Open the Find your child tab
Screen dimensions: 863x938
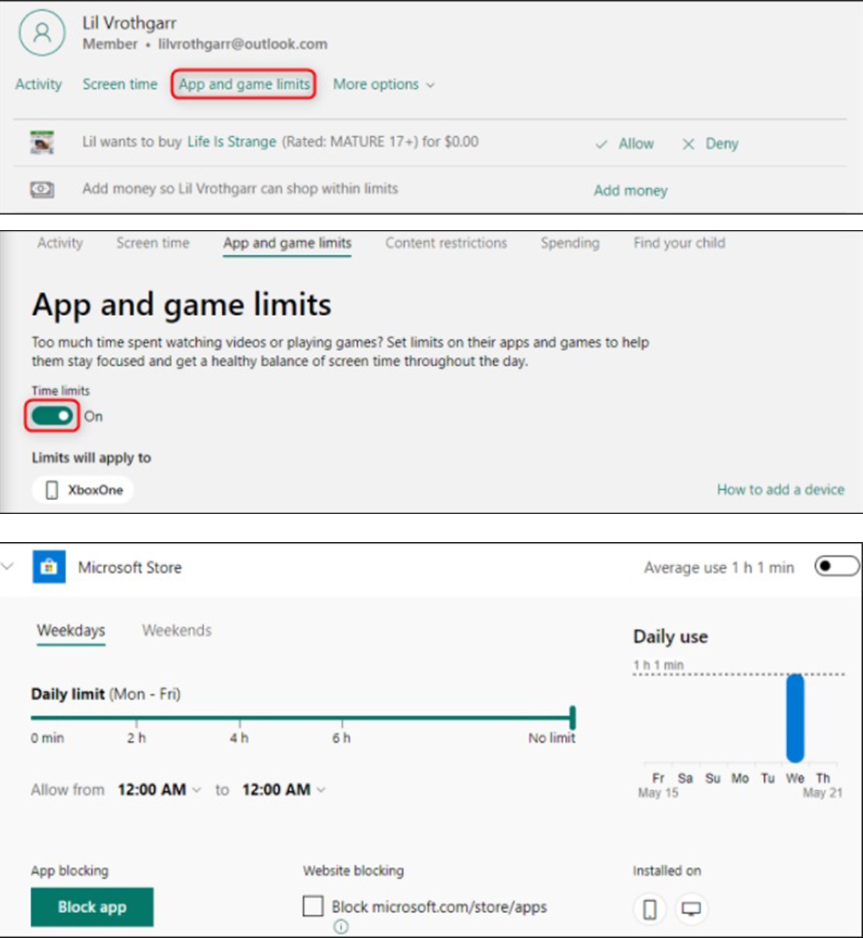(x=679, y=243)
